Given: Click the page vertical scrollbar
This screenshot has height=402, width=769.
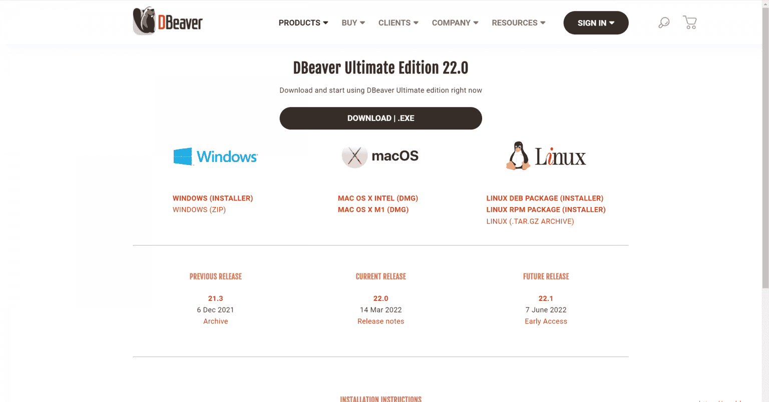Looking at the screenshot, I should (765, 150).
